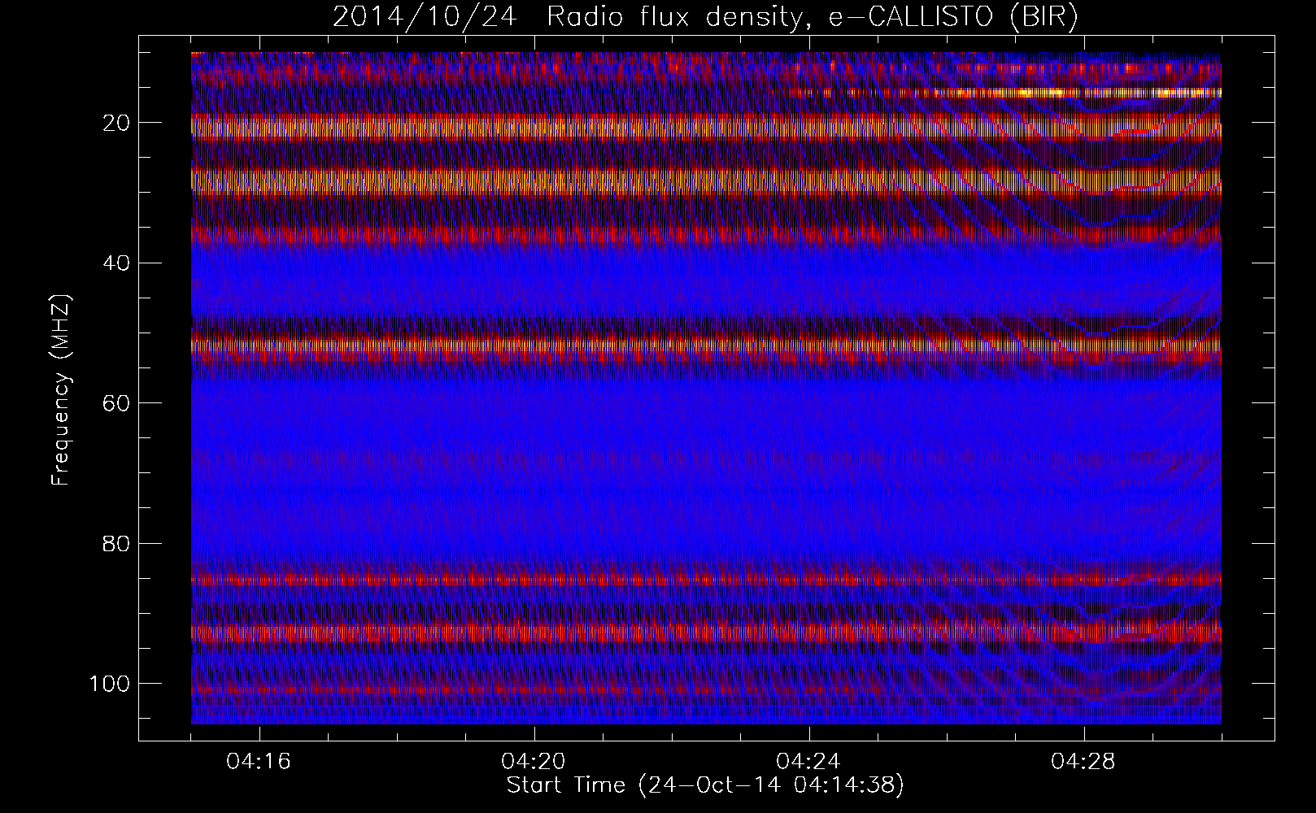Click the '04:24' time tick label
Viewport: 1316px width, 813px height.
tap(809, 762)
